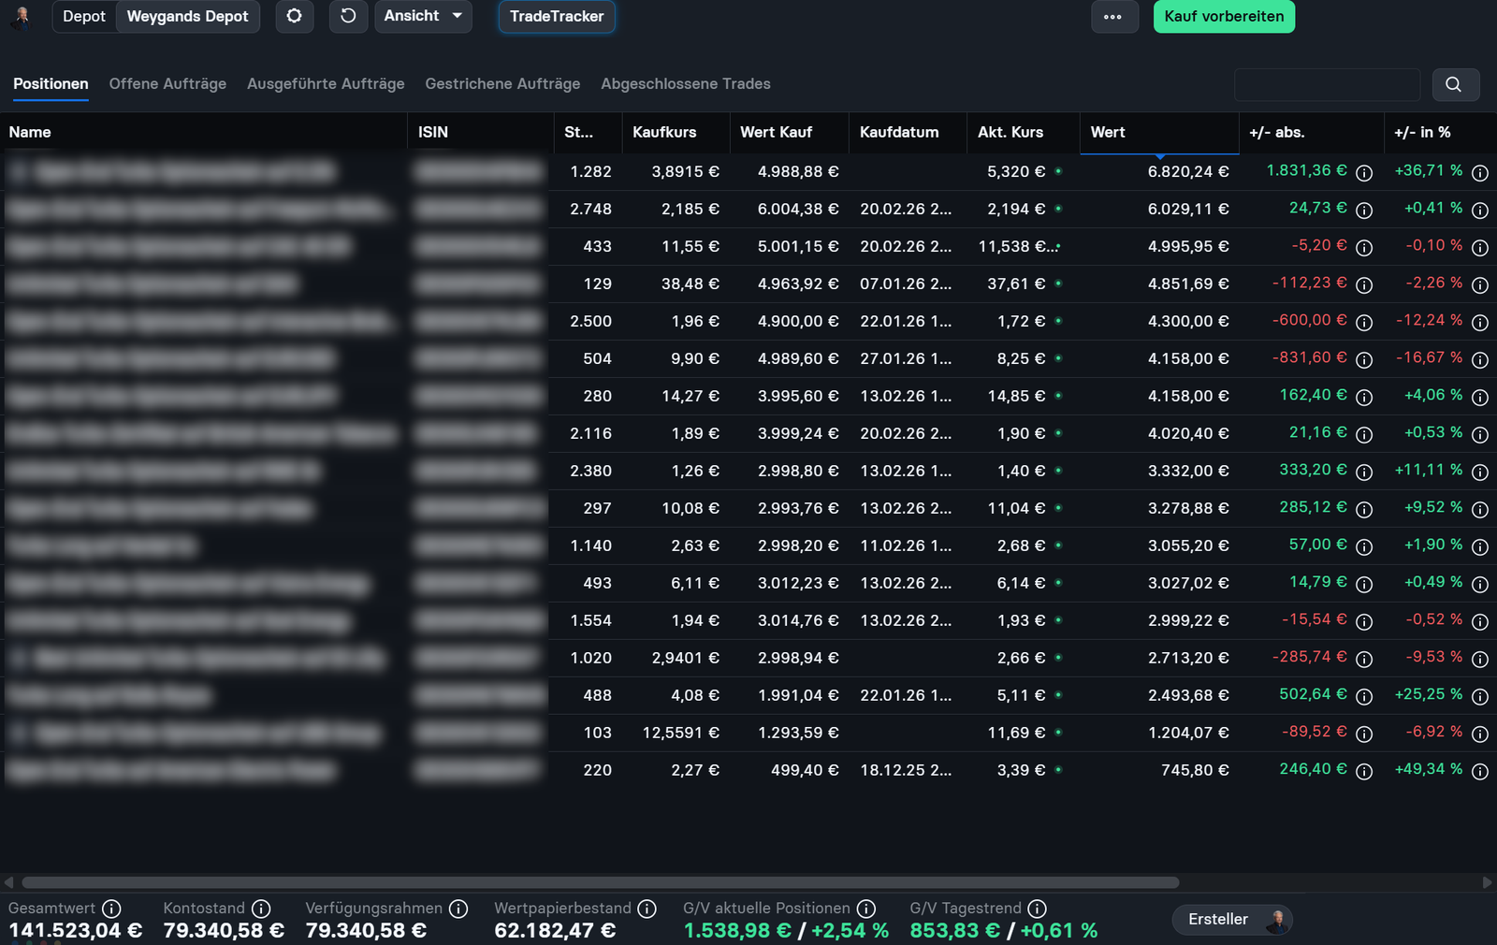The image size is (1497, 945).
Task: Open the Weygands Depot selector
Action: coord(187,17)
